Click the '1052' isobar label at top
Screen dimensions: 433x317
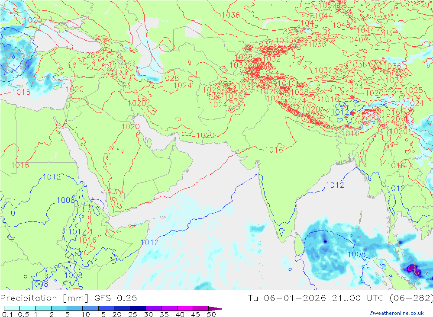coord(327,6)
